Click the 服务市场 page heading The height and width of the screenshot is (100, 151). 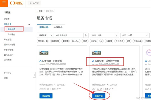click(44, 18)
